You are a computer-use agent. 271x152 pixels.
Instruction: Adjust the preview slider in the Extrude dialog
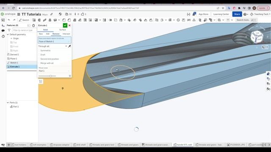pyautogui.click(x=51, y=76)
